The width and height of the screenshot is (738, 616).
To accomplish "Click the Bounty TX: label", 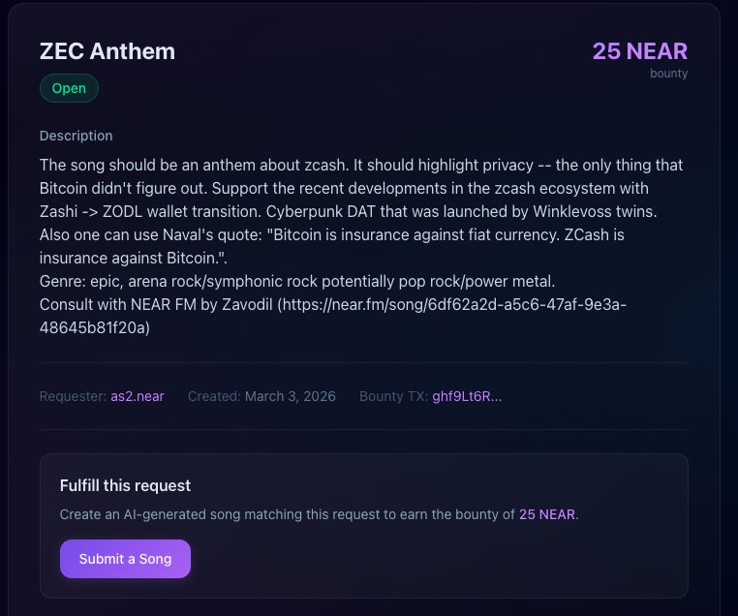I will click(393, 396).
